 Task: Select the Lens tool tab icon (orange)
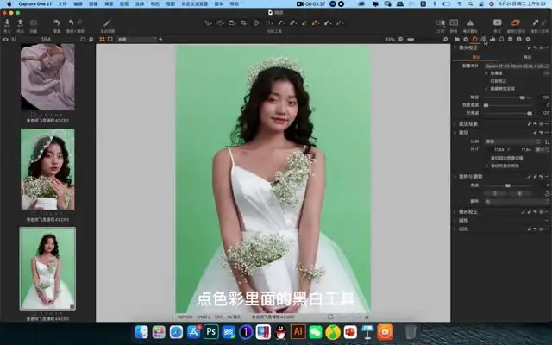click(475, 40)
